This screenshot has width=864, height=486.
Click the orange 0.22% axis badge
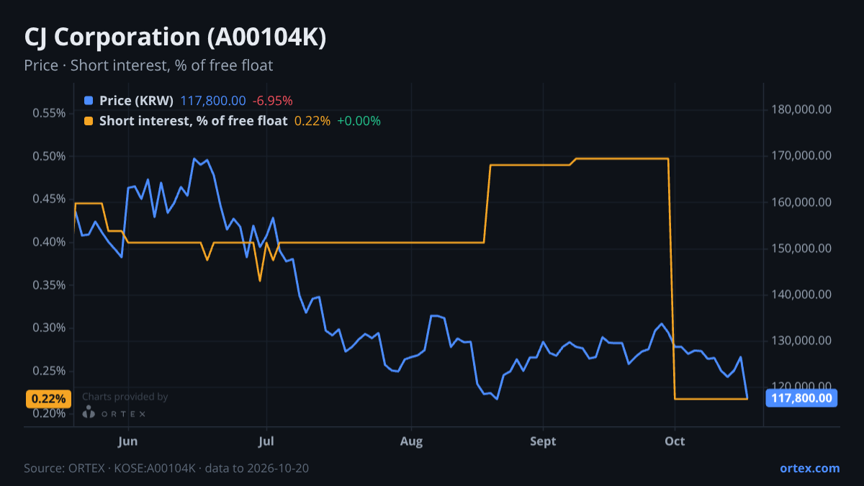pyautogui.click(x=48, y=399)
